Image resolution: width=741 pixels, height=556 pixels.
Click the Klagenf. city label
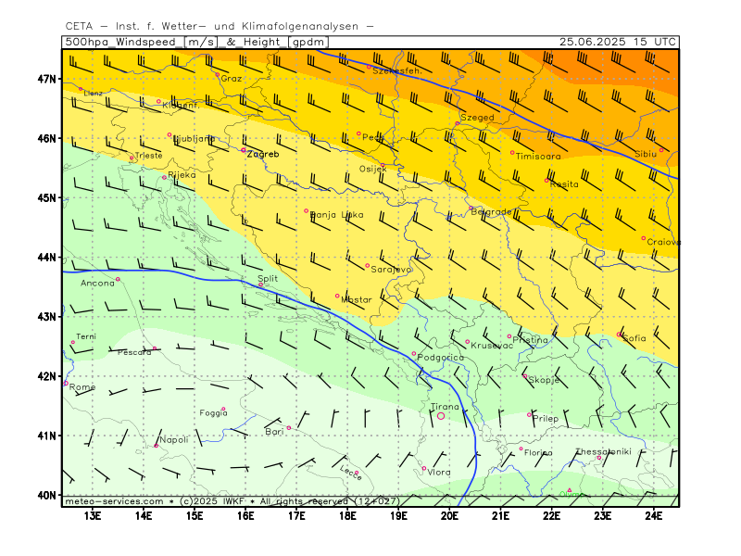(181, 106)
